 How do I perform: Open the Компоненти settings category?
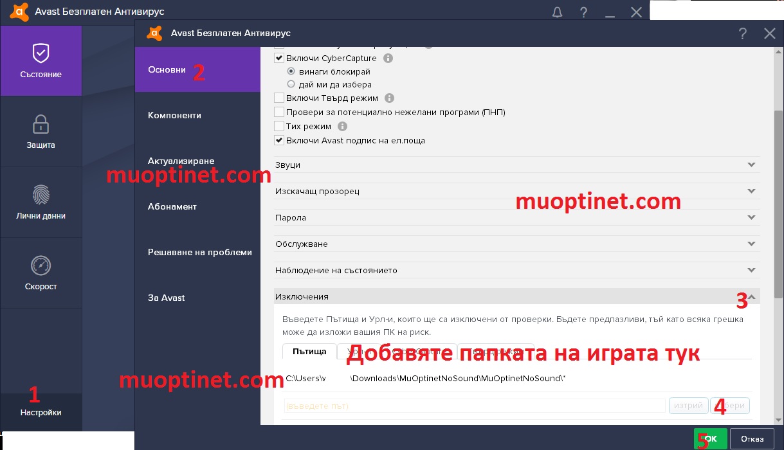197,115
